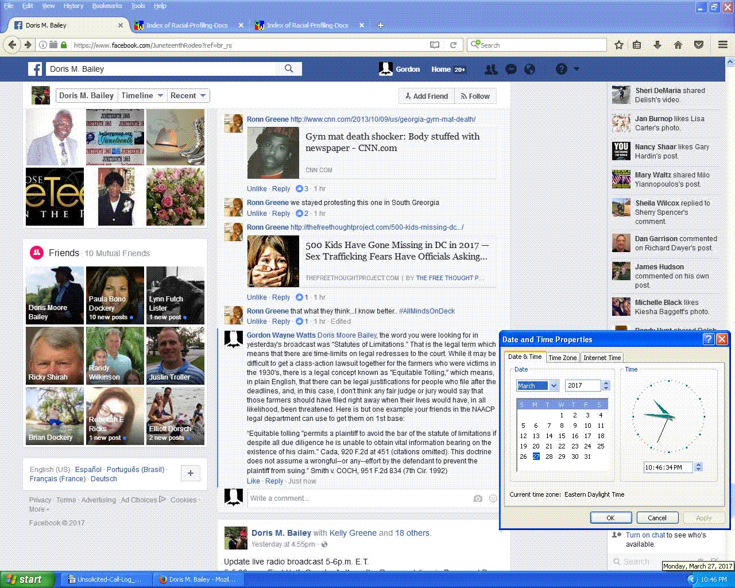The height and width of the screenshot is (588, 735).
Task: Attach a photo with camera icon
Action: click(x=478, y=498)
